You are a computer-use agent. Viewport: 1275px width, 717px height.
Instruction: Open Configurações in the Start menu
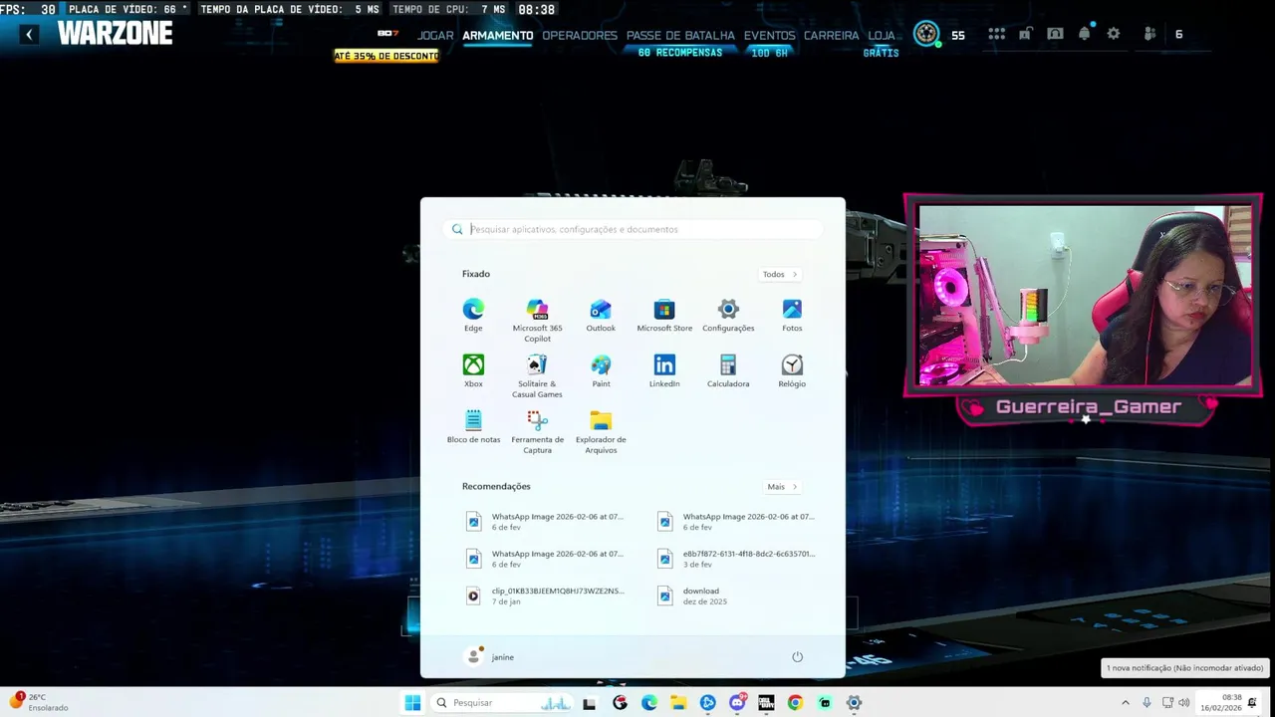pos(728,316)
